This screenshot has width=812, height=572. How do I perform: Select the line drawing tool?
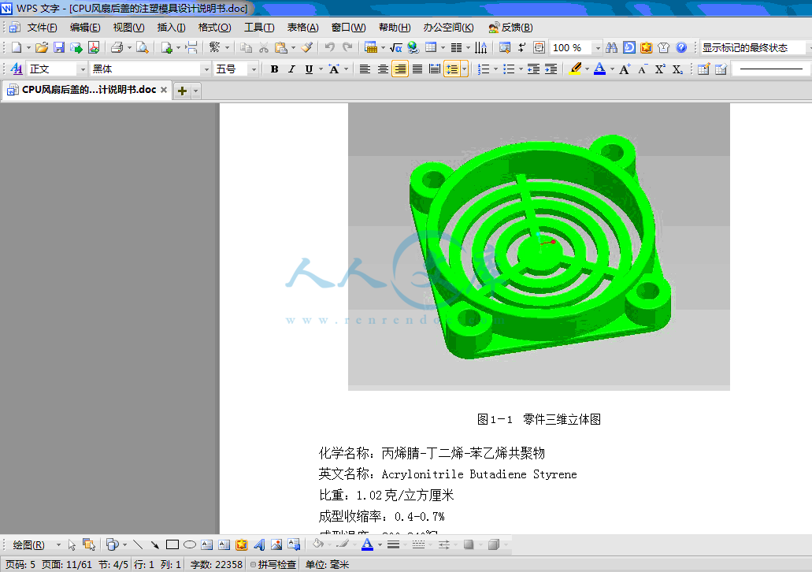click(138, 544)
